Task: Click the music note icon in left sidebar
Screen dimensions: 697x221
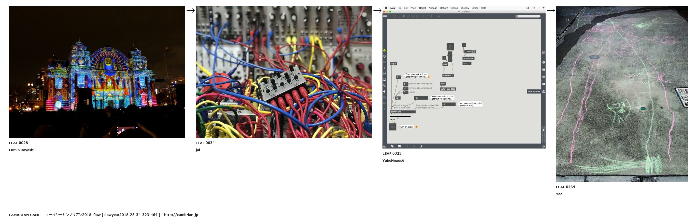Action: click(x=384, y=68)
